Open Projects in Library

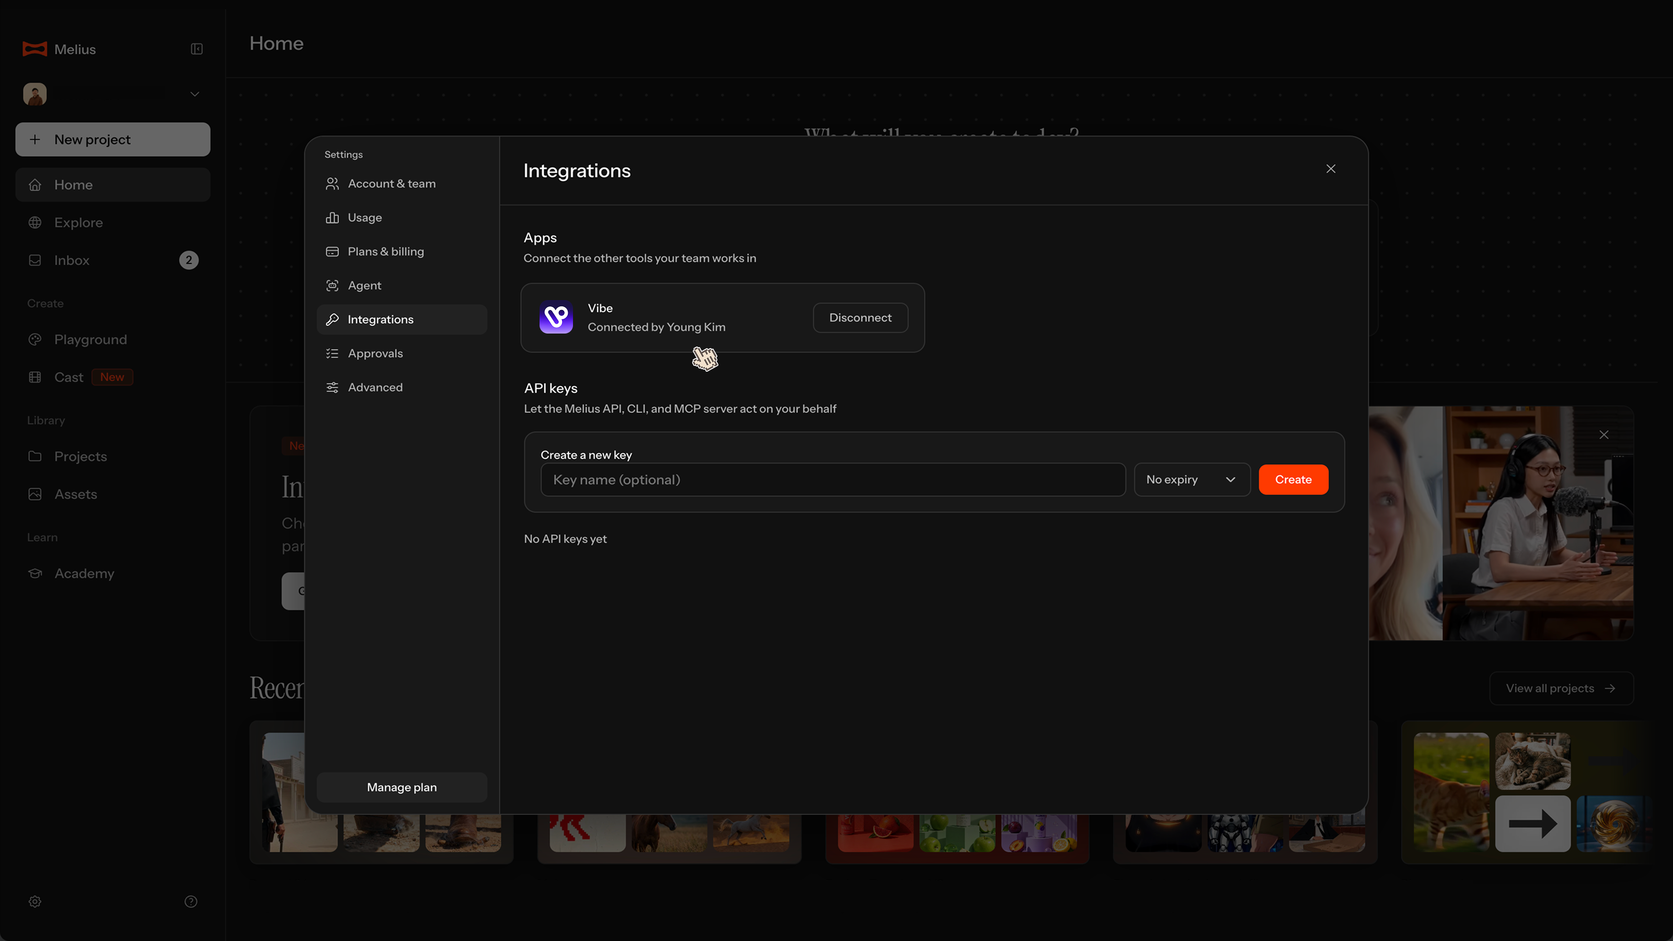(x=113, y=456)
